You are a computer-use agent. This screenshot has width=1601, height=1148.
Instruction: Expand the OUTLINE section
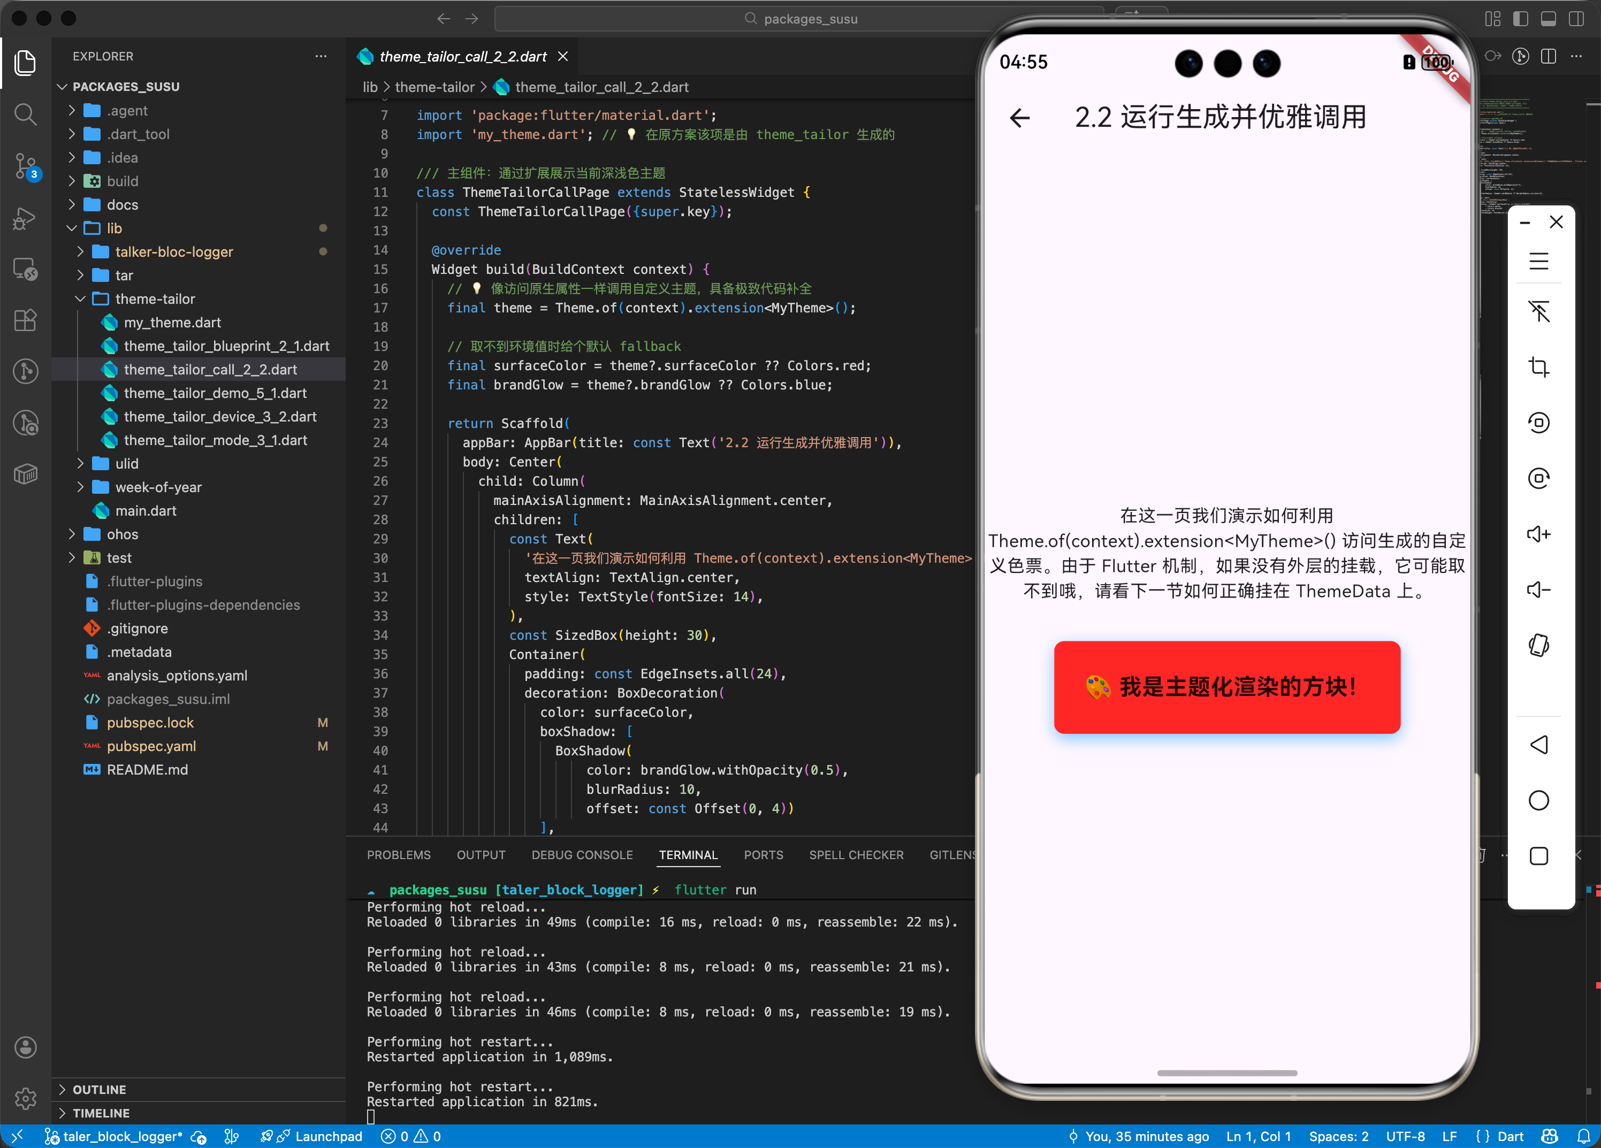pos(99,1090)
